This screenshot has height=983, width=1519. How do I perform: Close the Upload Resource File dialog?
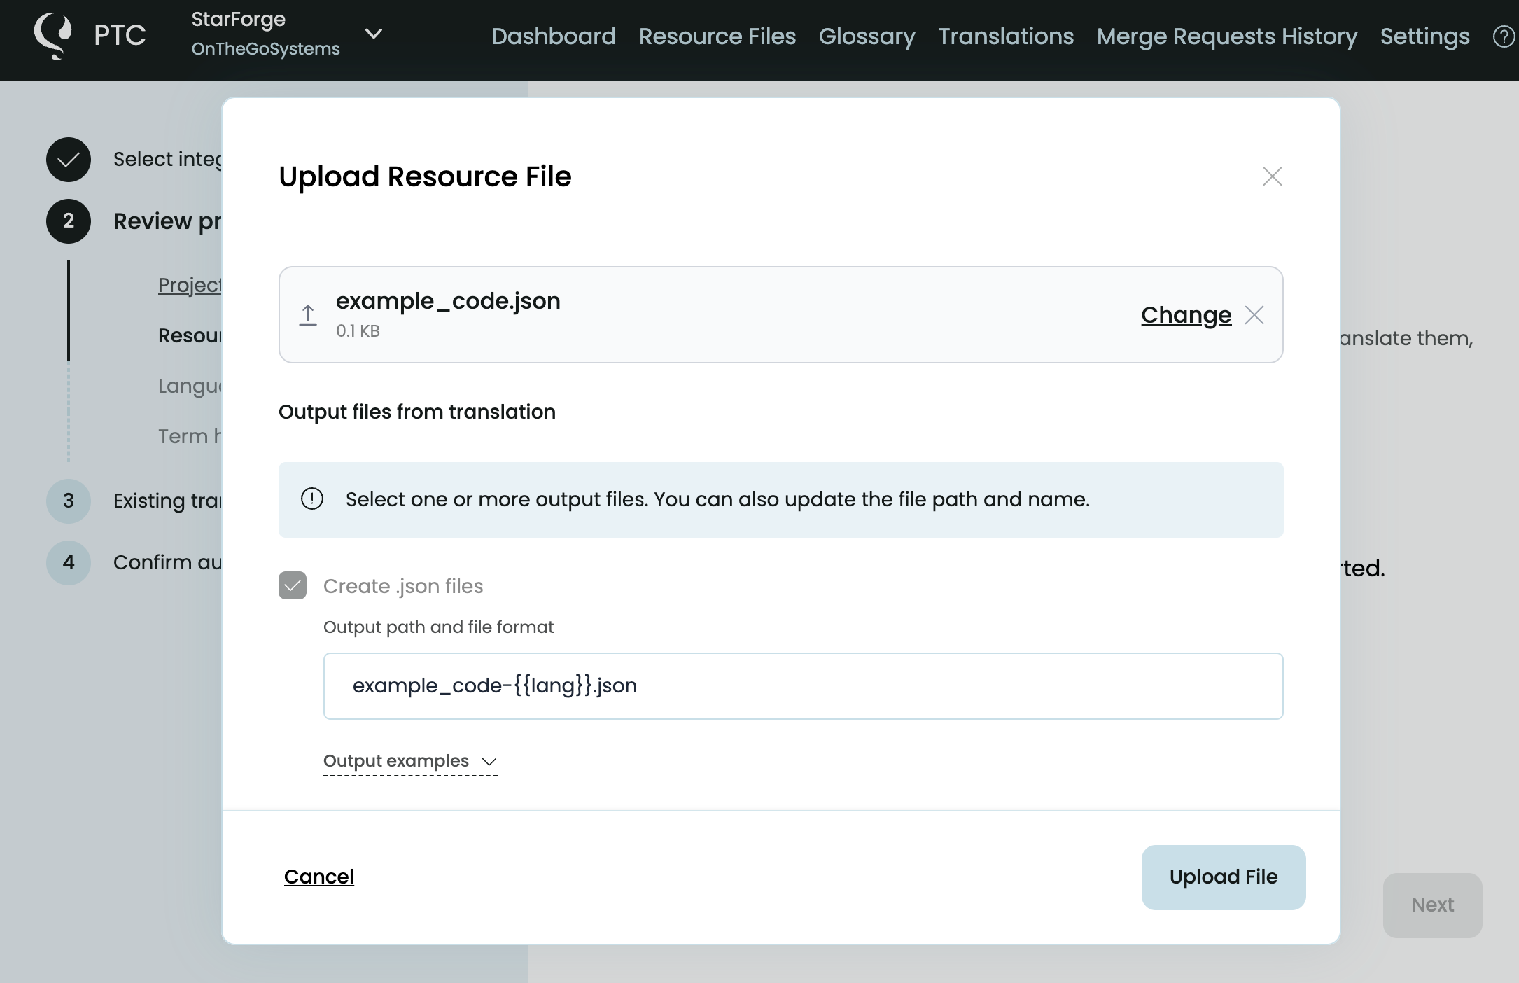point(1272,176)
